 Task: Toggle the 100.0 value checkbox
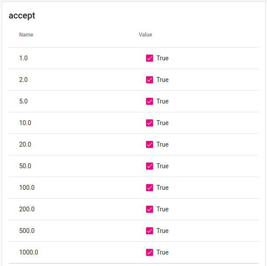pos(150,188)
